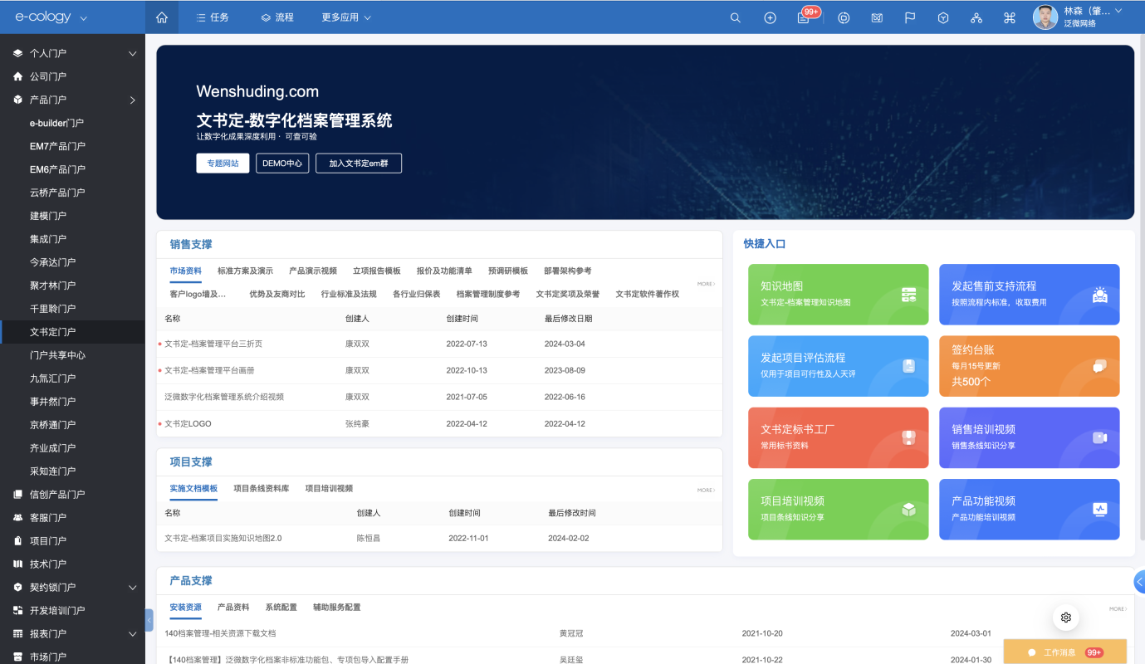Open the floating settings gear button
1145x664 pixels.
click(x=1066, y=617)
